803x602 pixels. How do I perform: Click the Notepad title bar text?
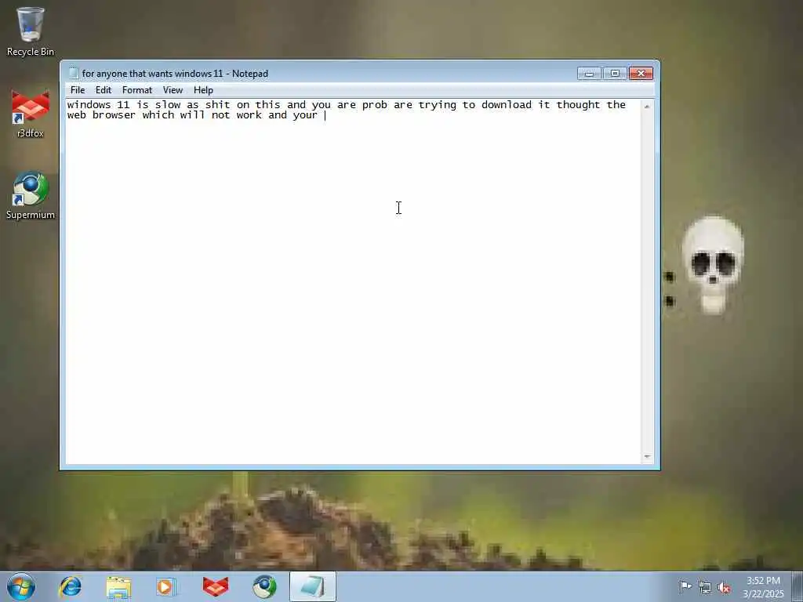pos(175,73)
